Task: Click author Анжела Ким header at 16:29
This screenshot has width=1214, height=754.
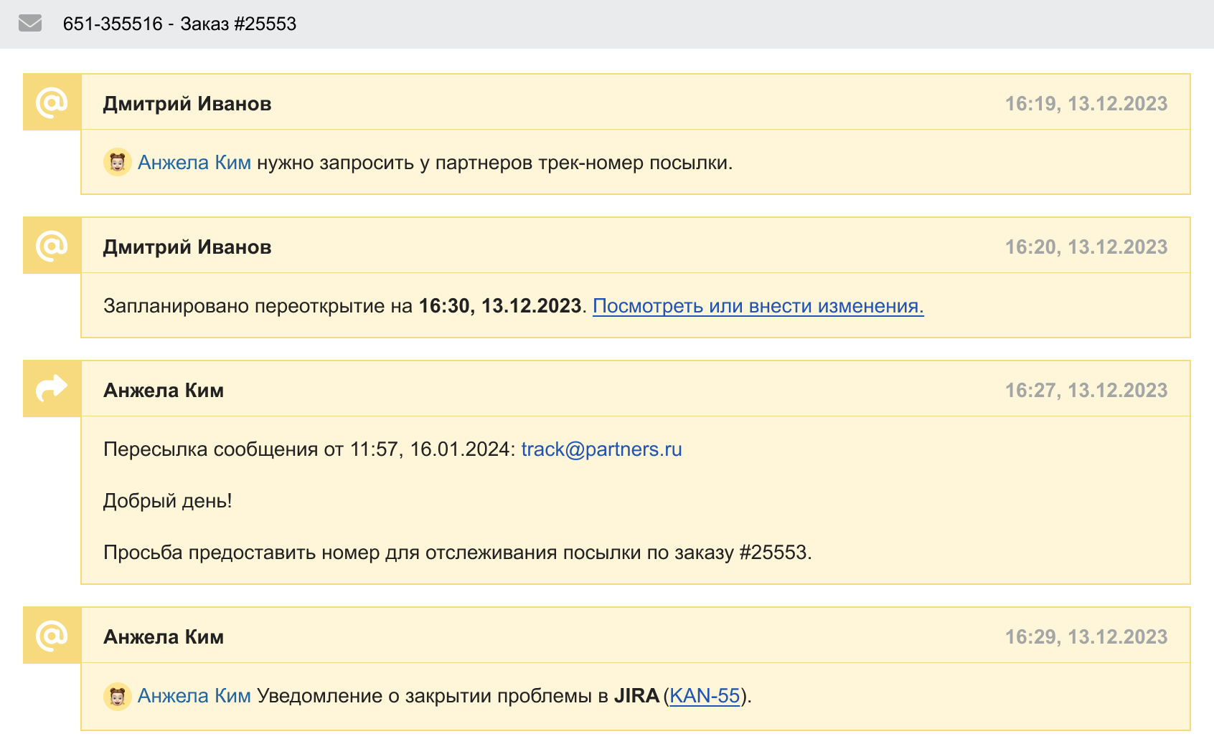Action: pyautogui.click(x=164, y=637)
